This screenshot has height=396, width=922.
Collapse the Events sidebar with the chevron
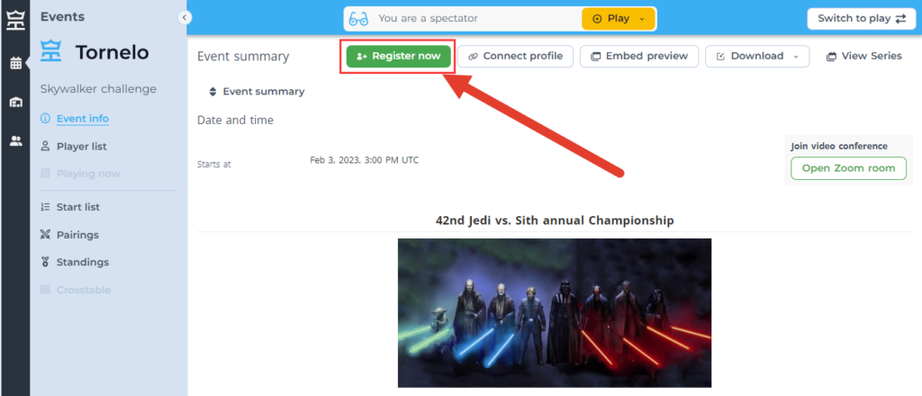185,18
